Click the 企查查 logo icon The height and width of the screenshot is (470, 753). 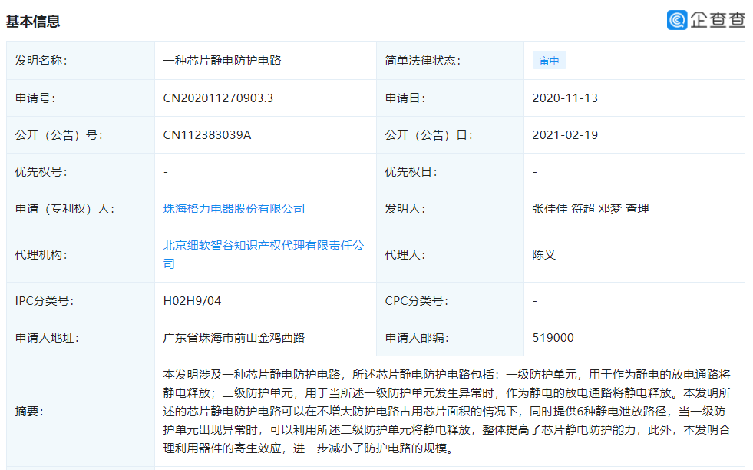[x=677, y=20]
